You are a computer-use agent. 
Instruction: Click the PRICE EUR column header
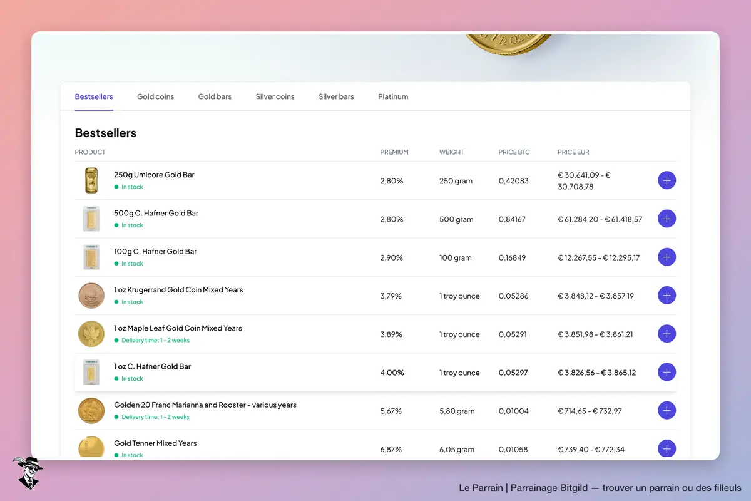point(573,152)
